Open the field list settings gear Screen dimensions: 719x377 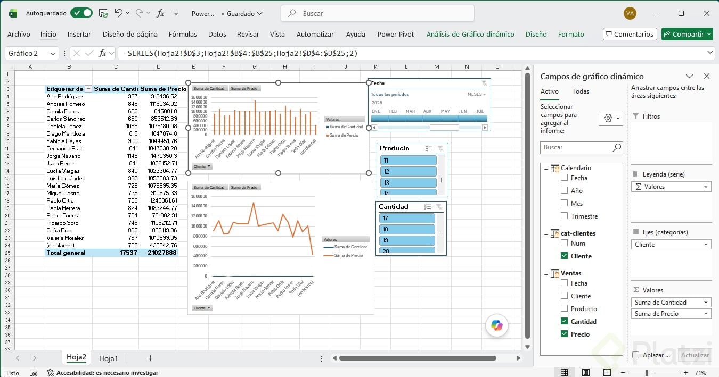(611, 119)
